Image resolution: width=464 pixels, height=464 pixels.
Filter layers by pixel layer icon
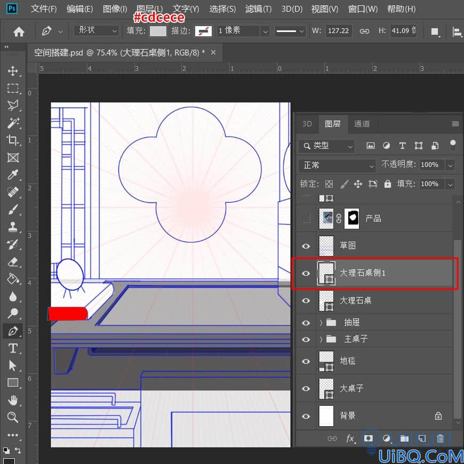click(371, 146)
